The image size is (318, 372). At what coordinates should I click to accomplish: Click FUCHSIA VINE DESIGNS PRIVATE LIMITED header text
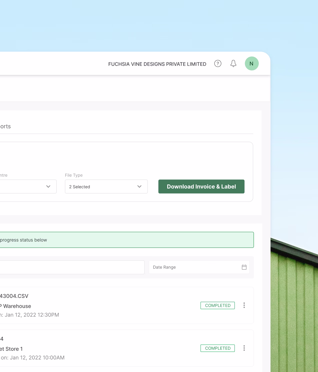point(157,64)
